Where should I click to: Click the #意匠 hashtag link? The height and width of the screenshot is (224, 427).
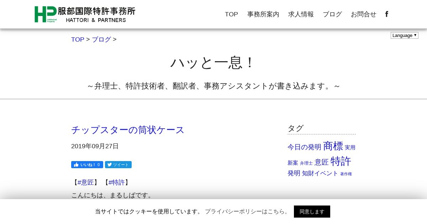pos(86,182)
